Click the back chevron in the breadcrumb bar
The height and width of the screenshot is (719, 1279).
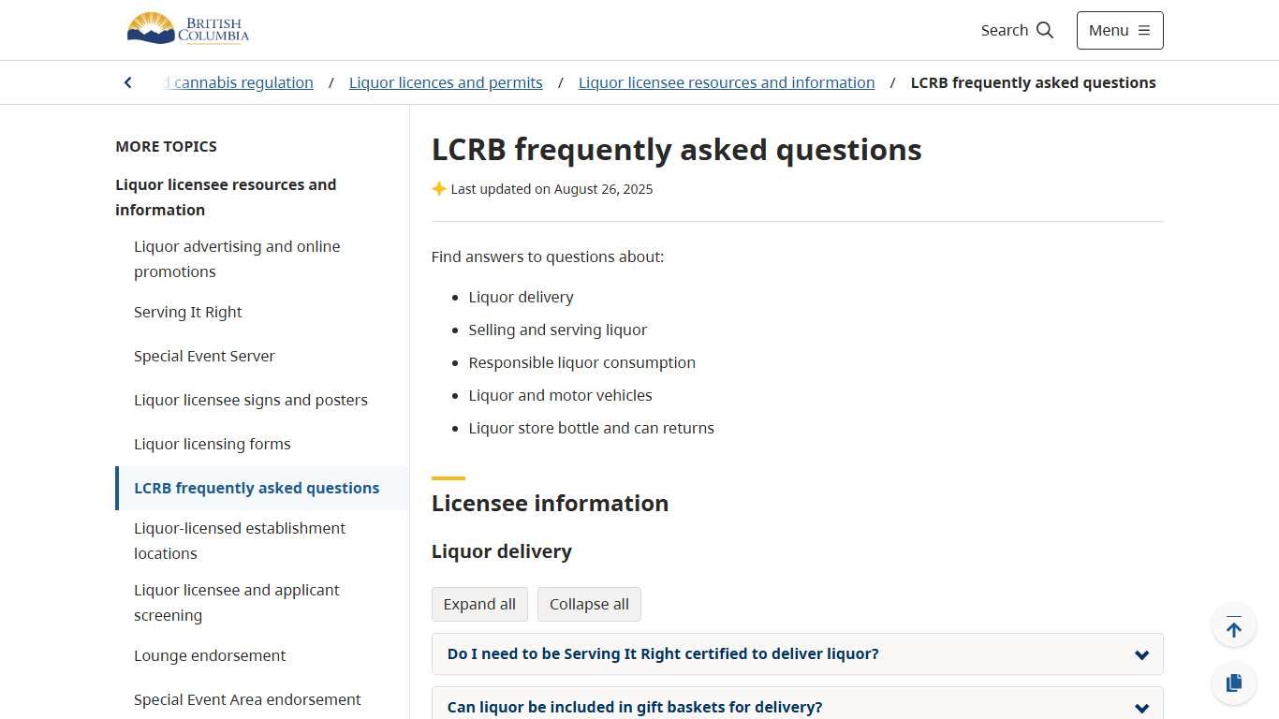[128, 82]
